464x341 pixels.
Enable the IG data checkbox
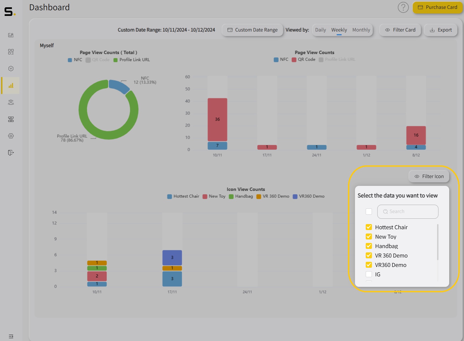[369, 274]
